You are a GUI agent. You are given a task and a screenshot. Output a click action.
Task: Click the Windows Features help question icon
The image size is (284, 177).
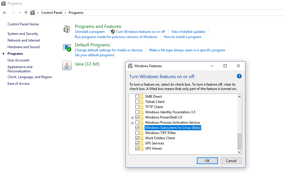[239, 76]
